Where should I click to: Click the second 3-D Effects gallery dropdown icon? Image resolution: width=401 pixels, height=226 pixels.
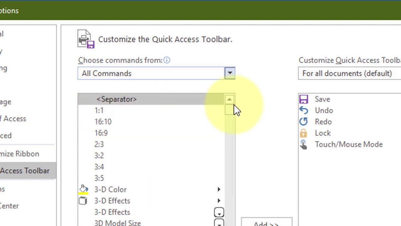point(219,213)
